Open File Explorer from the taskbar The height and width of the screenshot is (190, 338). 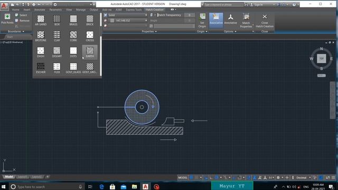tap(134, 186)
